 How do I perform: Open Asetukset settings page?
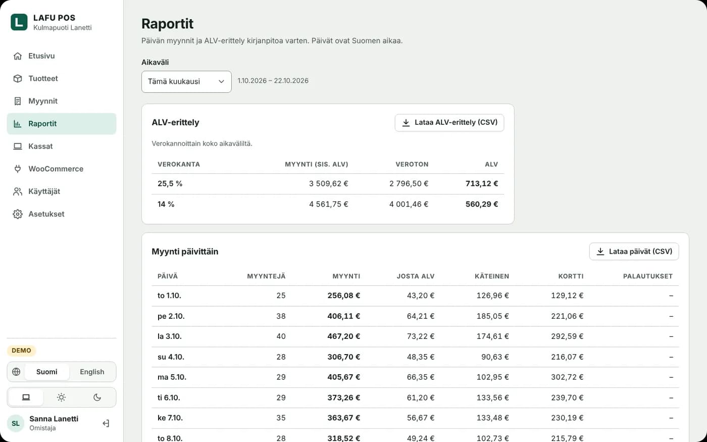[62, 214]
